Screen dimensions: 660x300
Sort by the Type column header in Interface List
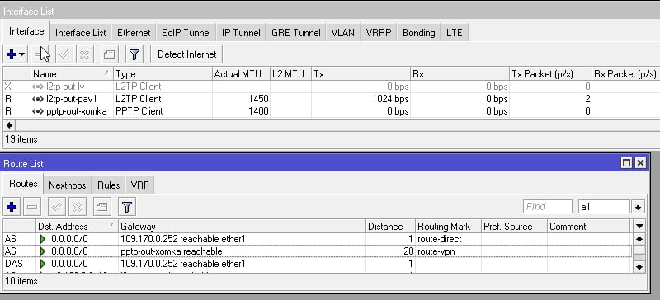pyautogui.click(x=163, y=74)
